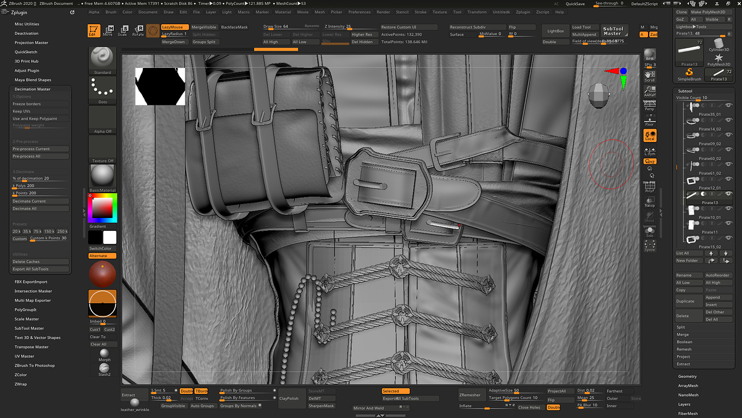Open the Zscript menu
The image size is (742, 418).
coord(542,12)
